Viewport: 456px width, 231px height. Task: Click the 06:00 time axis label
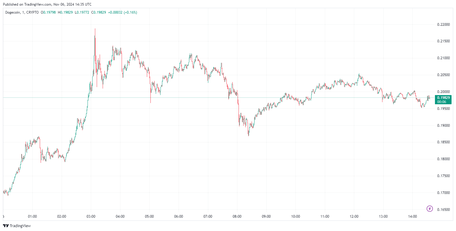tap(179, 216)
